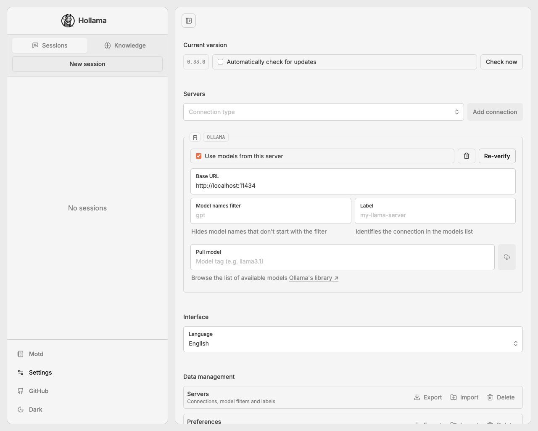Open Ollama's library link

(314, 278)
